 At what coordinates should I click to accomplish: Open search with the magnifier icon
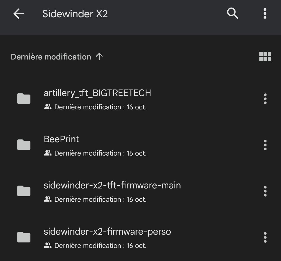click(x=233, y=13)
